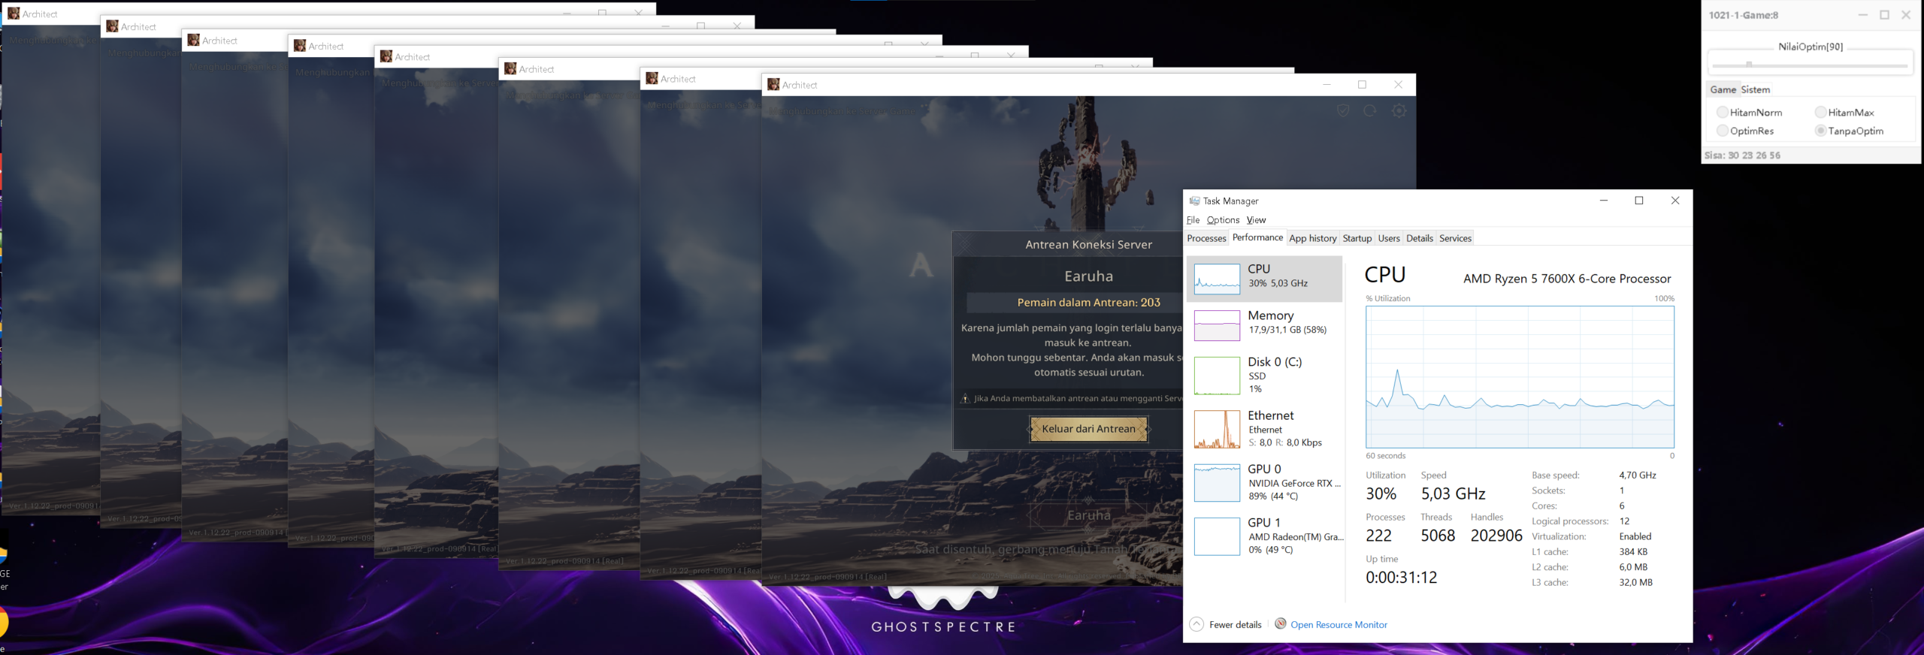The height and width of the screenshot is (655, 1924).
Task: Click the 'Sisa: 30 23 26 56' status text
Action: tap(1742, 155)
